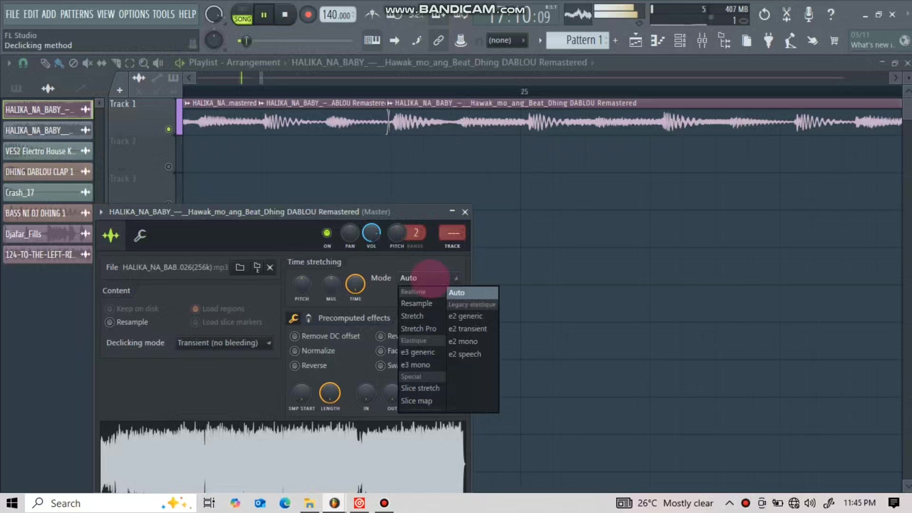Select the VES2 Electro House clip
The height and width of the screenshot is (513, 912).
47,151
